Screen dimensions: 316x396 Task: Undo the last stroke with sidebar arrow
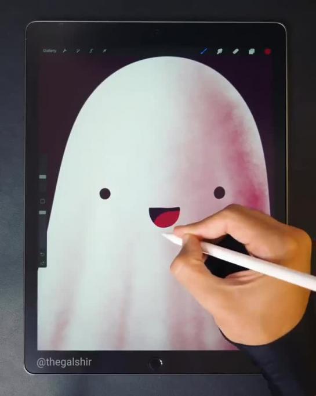[42, 254]
